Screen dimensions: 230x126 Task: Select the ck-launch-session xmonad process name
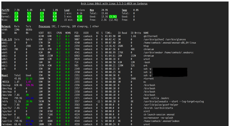159,115
